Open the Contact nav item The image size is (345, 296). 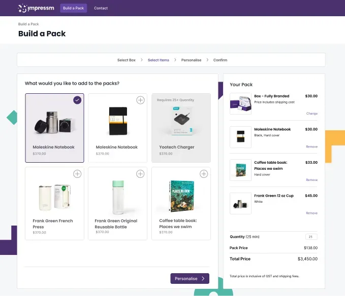101,8
